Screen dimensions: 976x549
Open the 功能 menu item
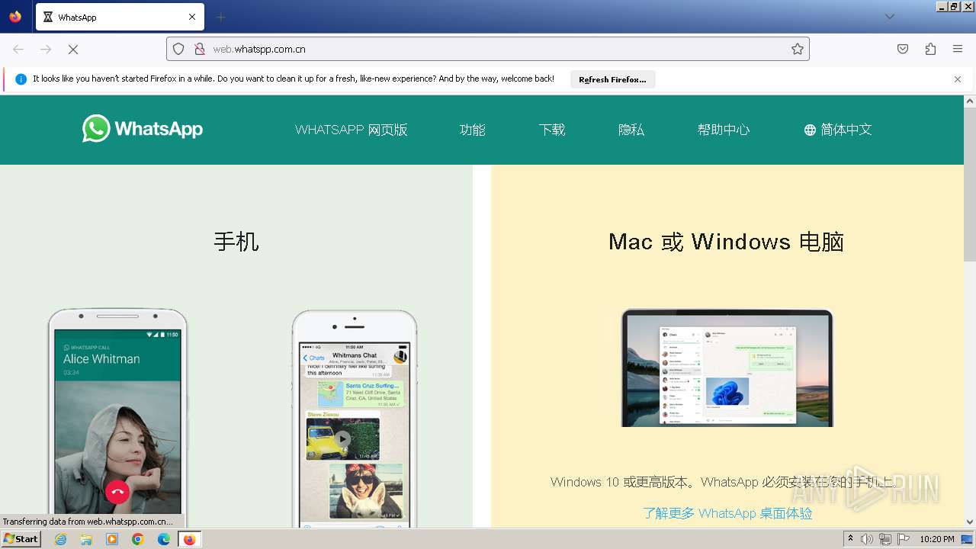tap(473, 130)
